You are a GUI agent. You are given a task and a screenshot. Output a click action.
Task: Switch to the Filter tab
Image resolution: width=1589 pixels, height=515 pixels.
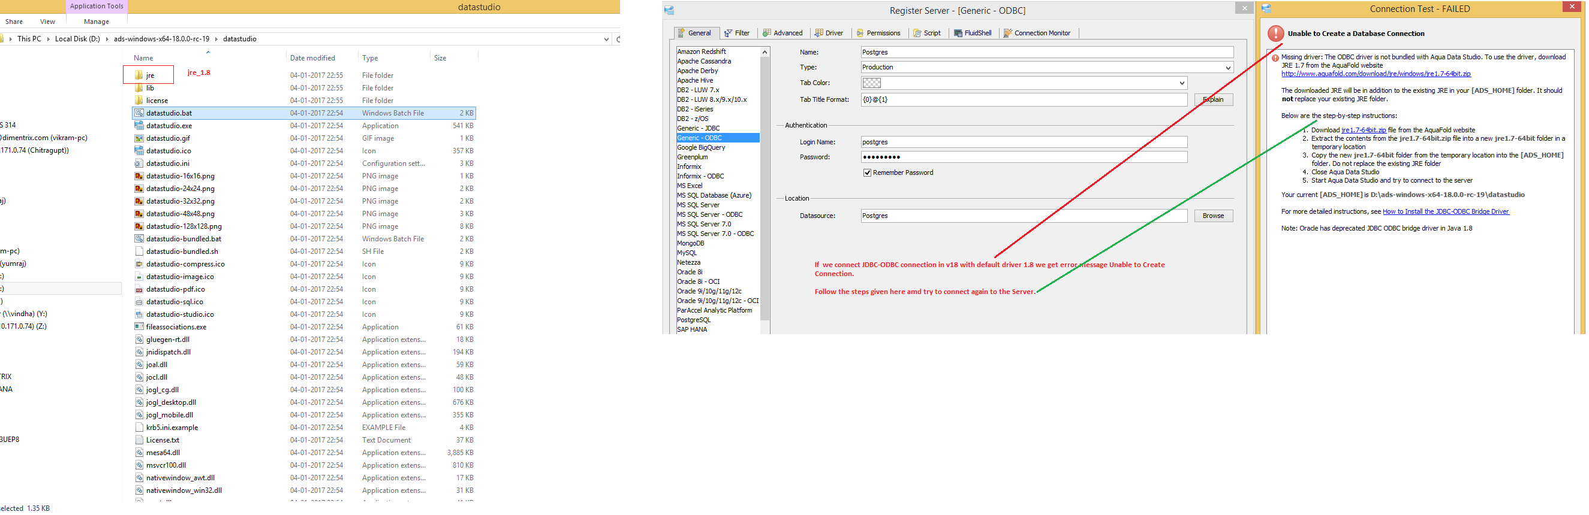click(x=737, y=34)
